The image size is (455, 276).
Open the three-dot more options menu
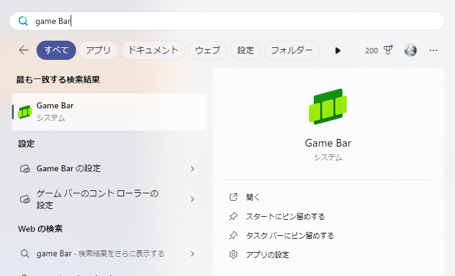(433, 50)
